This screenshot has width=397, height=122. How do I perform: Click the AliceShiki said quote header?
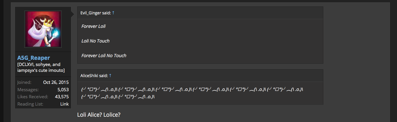[x=94, y=76]
